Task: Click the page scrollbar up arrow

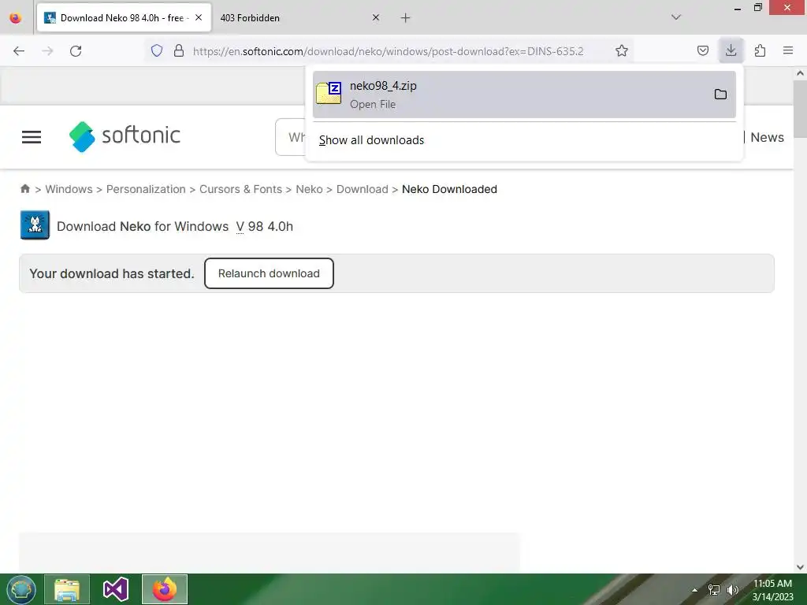Action: coord(800,73)
